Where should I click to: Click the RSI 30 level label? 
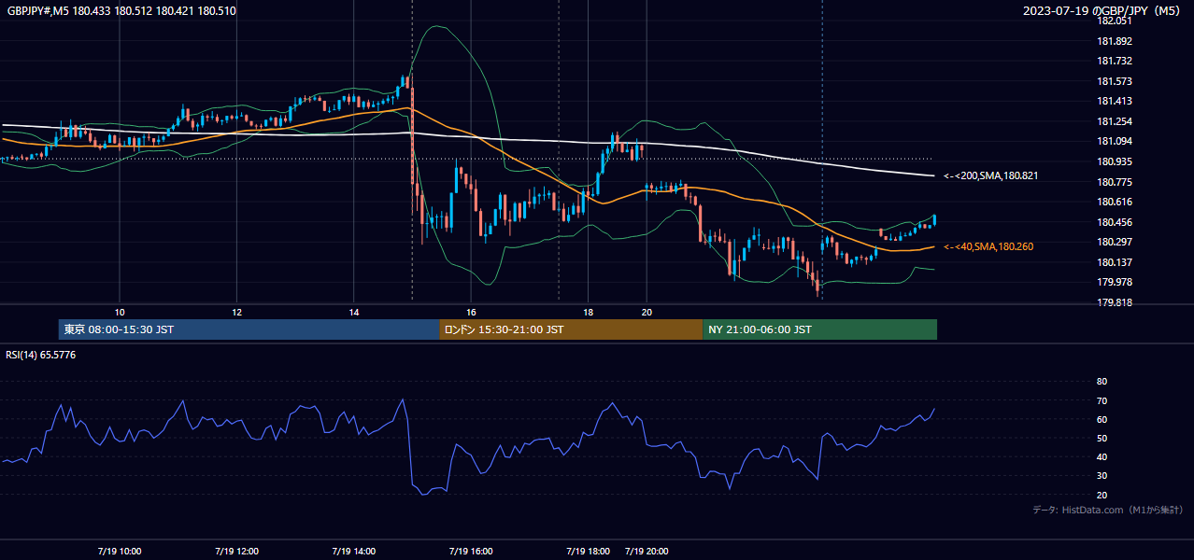[x=1102, y=476]
